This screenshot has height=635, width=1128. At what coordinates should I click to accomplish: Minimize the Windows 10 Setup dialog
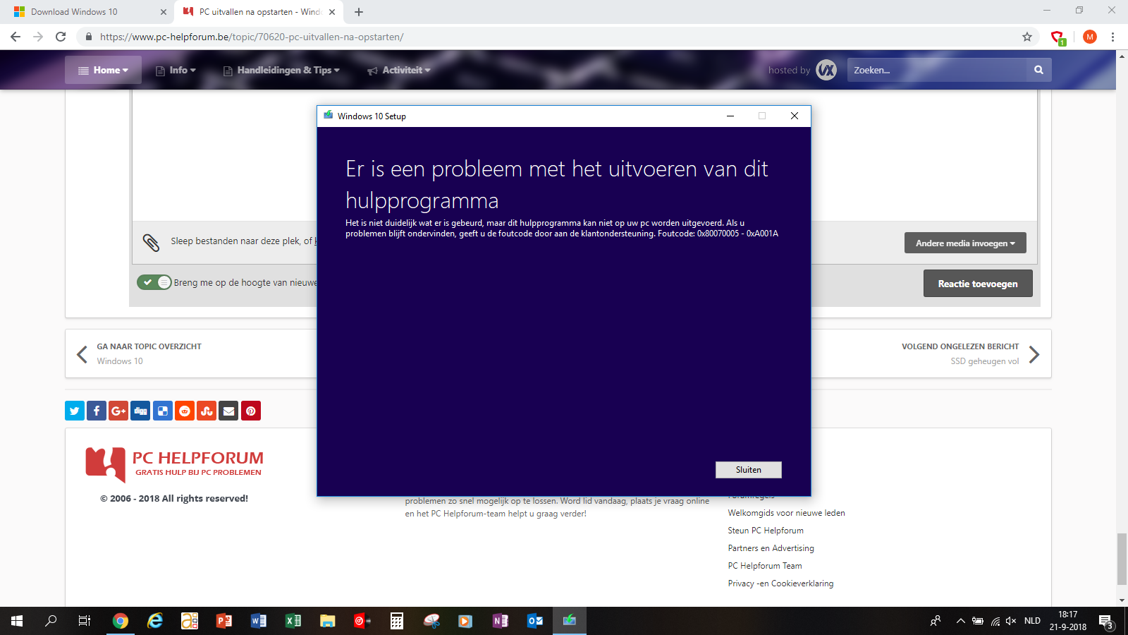click(x=730, y=116)
